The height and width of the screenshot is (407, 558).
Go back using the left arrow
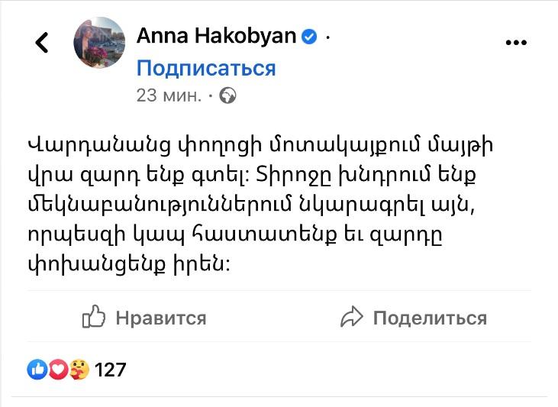[42, 42]
